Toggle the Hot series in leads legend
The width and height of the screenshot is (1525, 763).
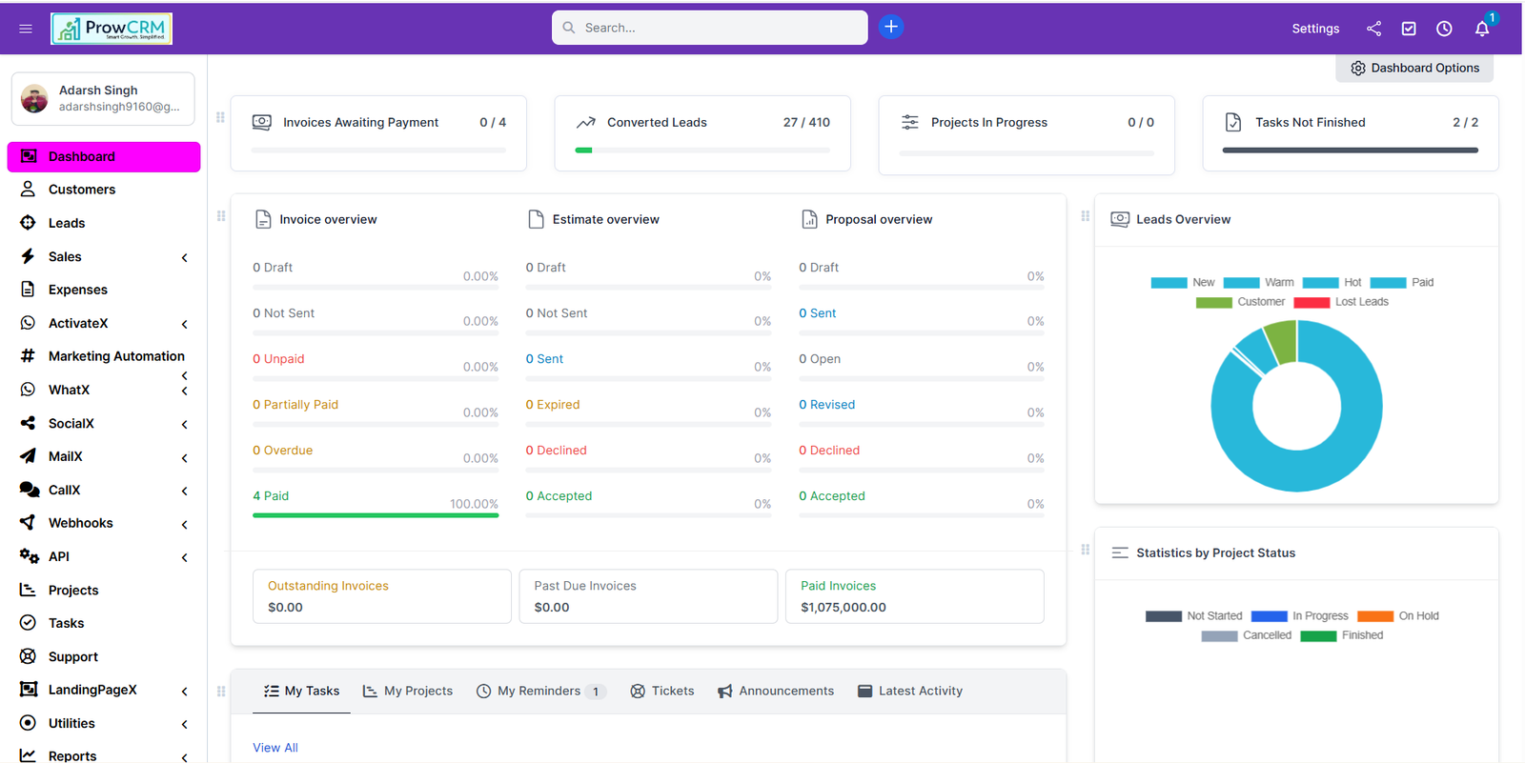click(1332, 283)
